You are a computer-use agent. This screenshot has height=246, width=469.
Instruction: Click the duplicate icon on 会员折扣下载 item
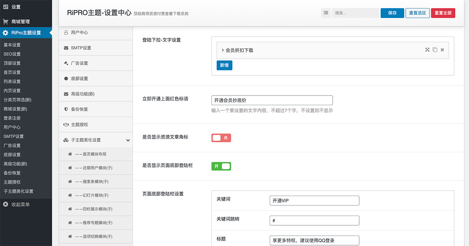(x=435, y=50)
